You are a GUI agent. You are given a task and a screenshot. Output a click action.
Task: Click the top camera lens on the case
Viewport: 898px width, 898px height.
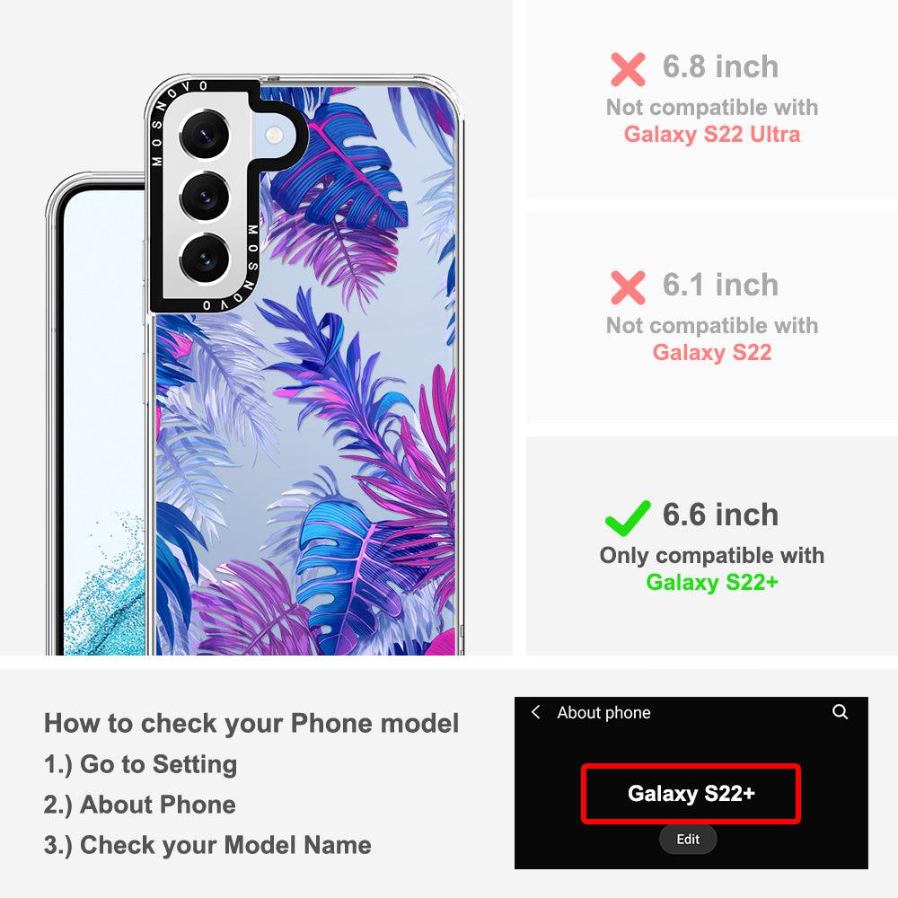click(x=205, y=136)
